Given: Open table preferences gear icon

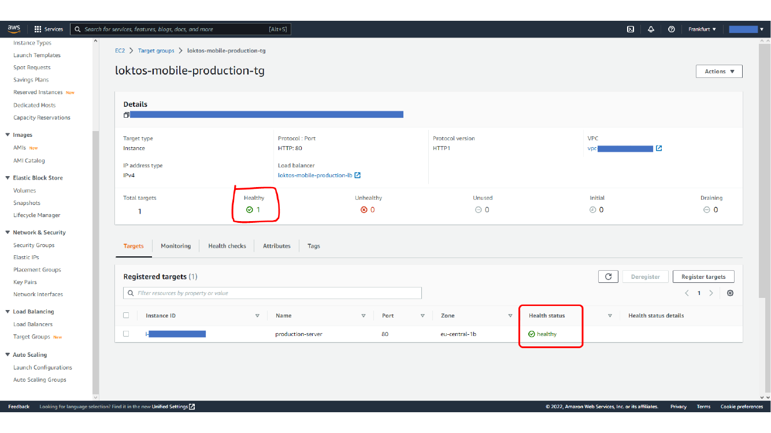Looking at the screenshot, I should pos(730,293).
